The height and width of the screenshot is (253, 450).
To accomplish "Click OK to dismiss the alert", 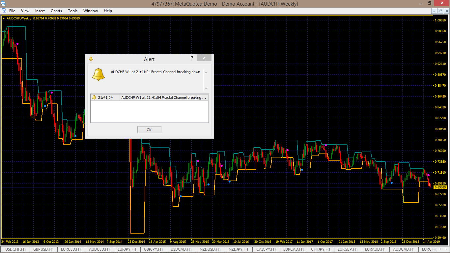I will click(x=149, y=130).
